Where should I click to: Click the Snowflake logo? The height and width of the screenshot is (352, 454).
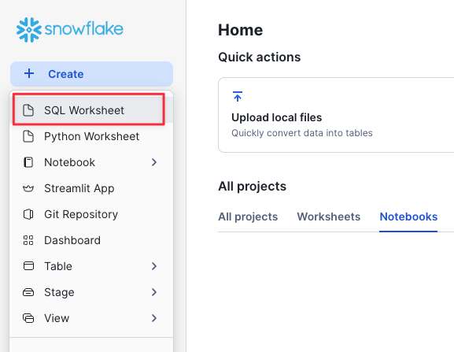pyautogui.click(x=70, y=30)
